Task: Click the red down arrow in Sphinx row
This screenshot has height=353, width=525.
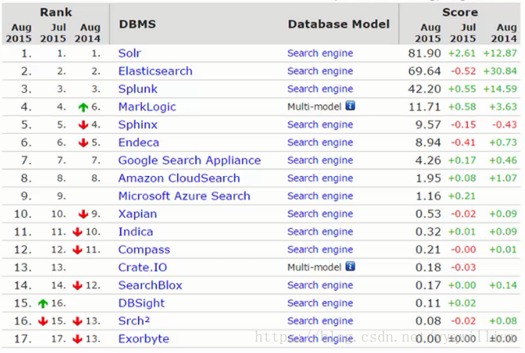Action: tap(83, 125)
